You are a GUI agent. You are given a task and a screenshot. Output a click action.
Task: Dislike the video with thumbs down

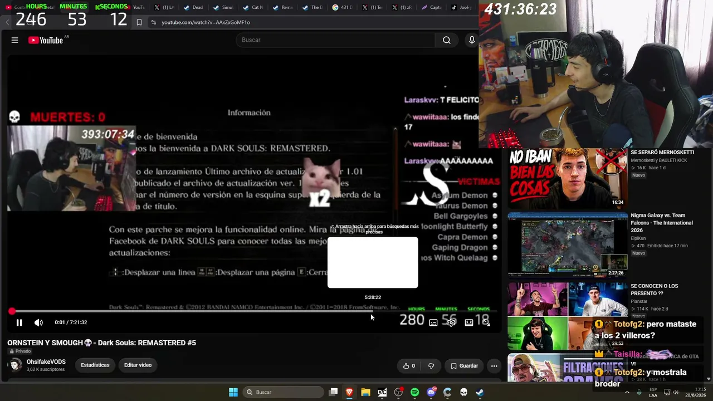(x=431, y=366)
